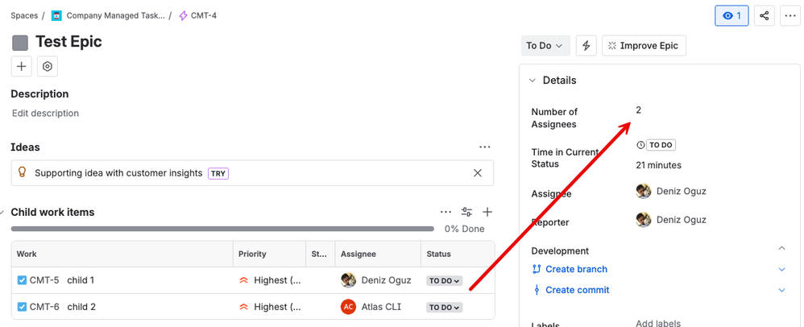Click the task icon beside CMT-6
This screenshot has height=327, width=804.
click(22, 307)
